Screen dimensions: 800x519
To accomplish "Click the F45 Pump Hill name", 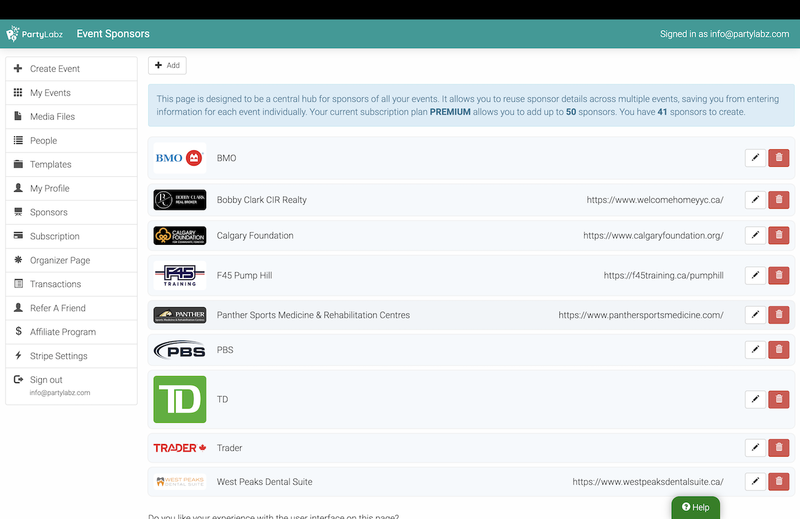I will tap(244, 275).
